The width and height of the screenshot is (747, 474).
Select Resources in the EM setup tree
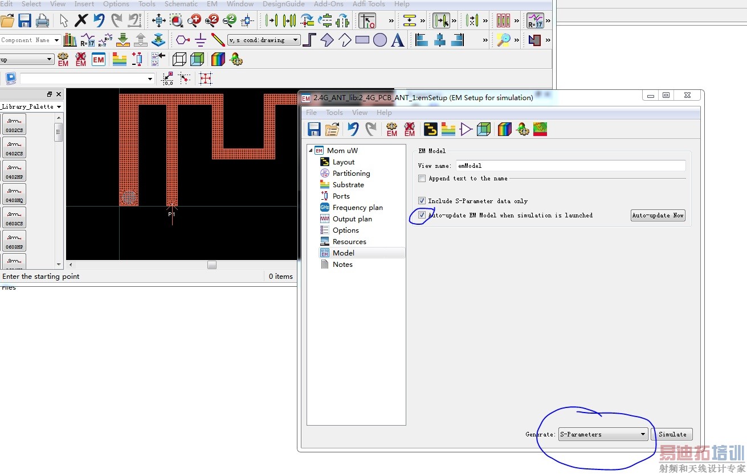(x=349, y=242)
